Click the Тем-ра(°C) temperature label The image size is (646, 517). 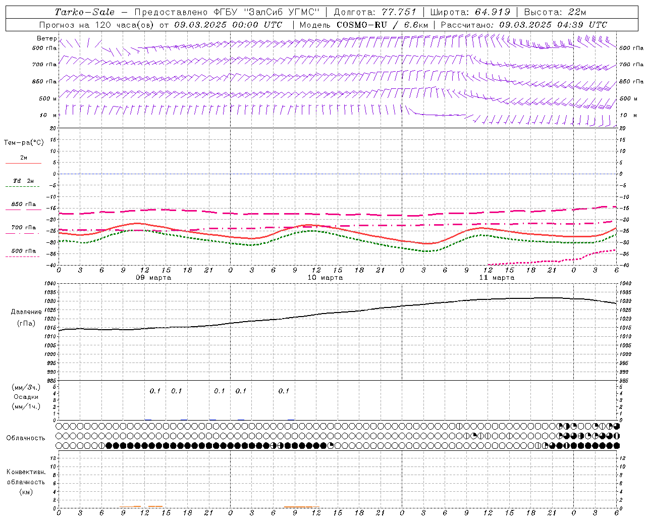tap(24, 143)
